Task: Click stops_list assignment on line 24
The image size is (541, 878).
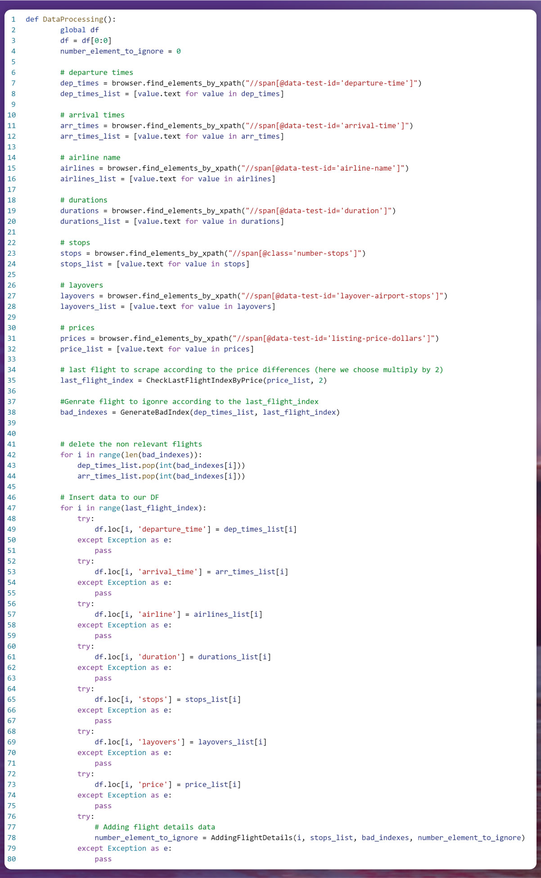Action: (x=155, y=264)
